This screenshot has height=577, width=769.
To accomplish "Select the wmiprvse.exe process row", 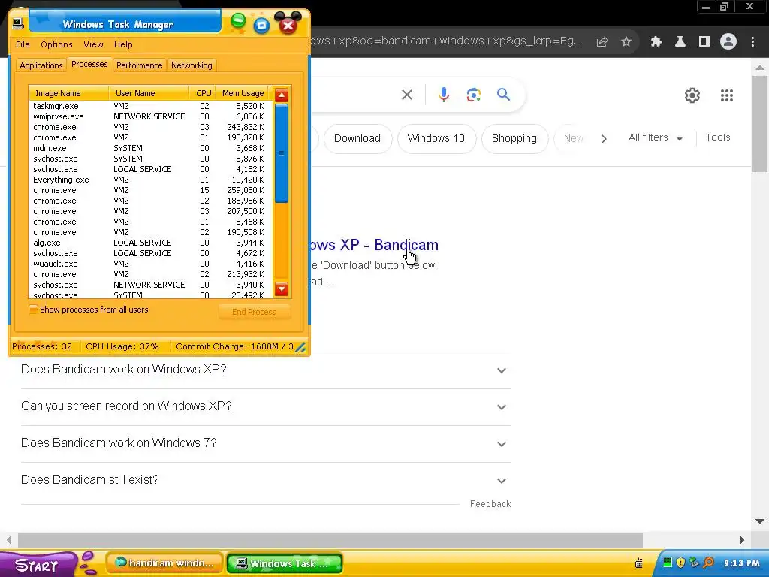I will pos(149,116).
